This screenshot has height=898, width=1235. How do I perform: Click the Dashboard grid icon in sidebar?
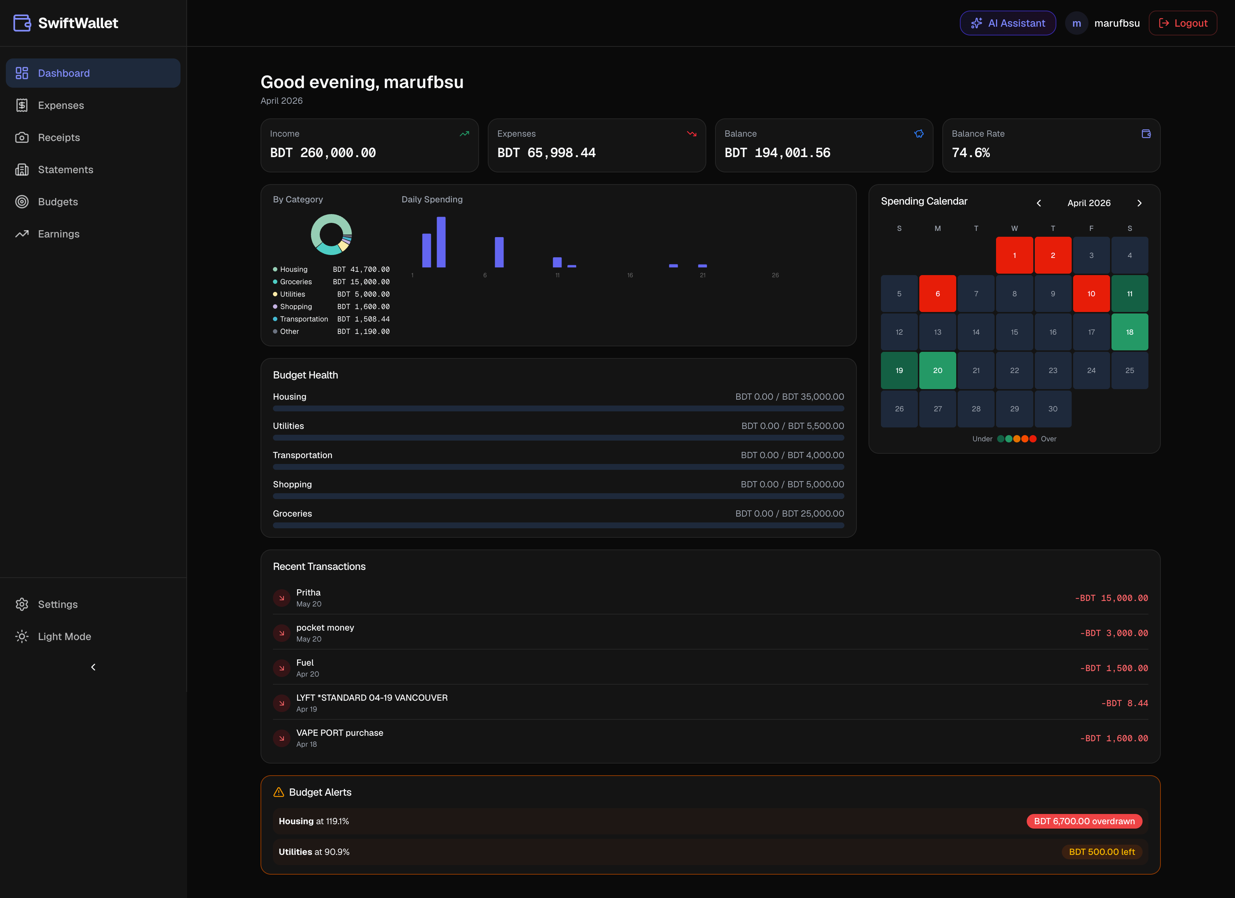click(22, 73)
